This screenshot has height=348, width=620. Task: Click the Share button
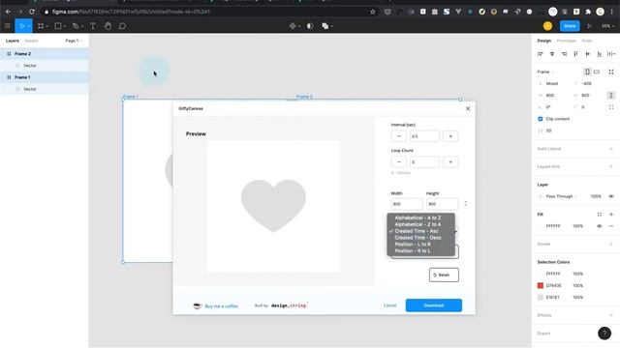570,26
